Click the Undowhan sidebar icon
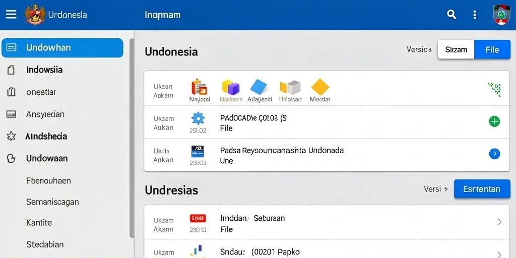Viewport: 516px width, 258px height. (11, 48)
